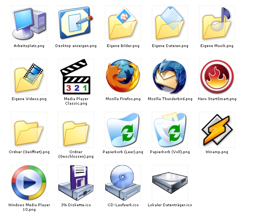Screen dimensions: 253x216
Task: Click the empty Papierkorb (Leer) bin icon
Action: [x=123, y=130]
